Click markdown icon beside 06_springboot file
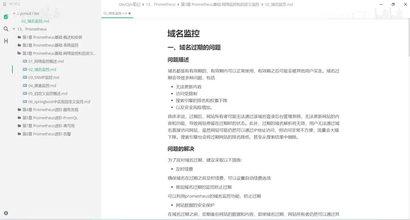The height and width of the screenshot is (220, 410). [25, 102]
